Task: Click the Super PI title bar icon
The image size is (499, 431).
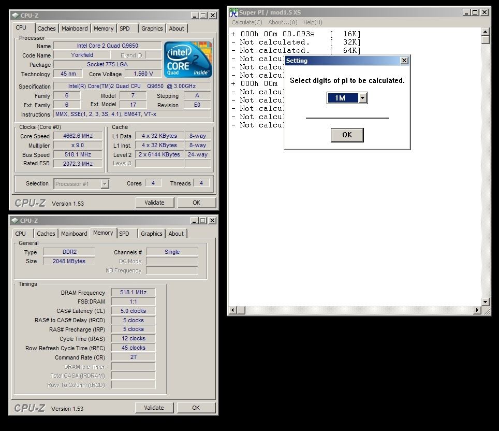Action: 233,12
